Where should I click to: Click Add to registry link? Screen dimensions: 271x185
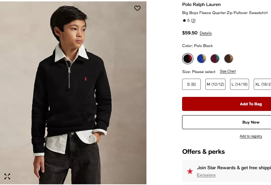click(251, 136)
